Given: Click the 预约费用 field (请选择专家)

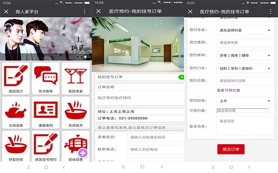Looking at the screenshot, I should (245, 43).
